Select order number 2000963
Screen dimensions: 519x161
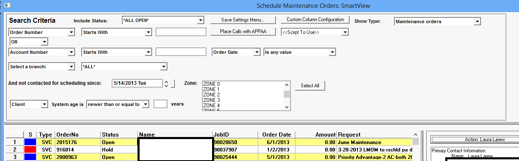point(77,157)
